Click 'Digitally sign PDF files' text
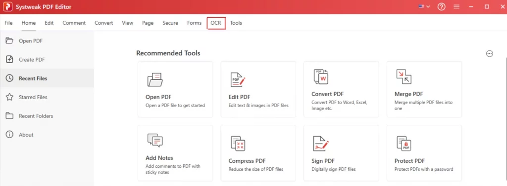Image resolution: width=507 pixels, height=186 pixels. click(334, 169)
